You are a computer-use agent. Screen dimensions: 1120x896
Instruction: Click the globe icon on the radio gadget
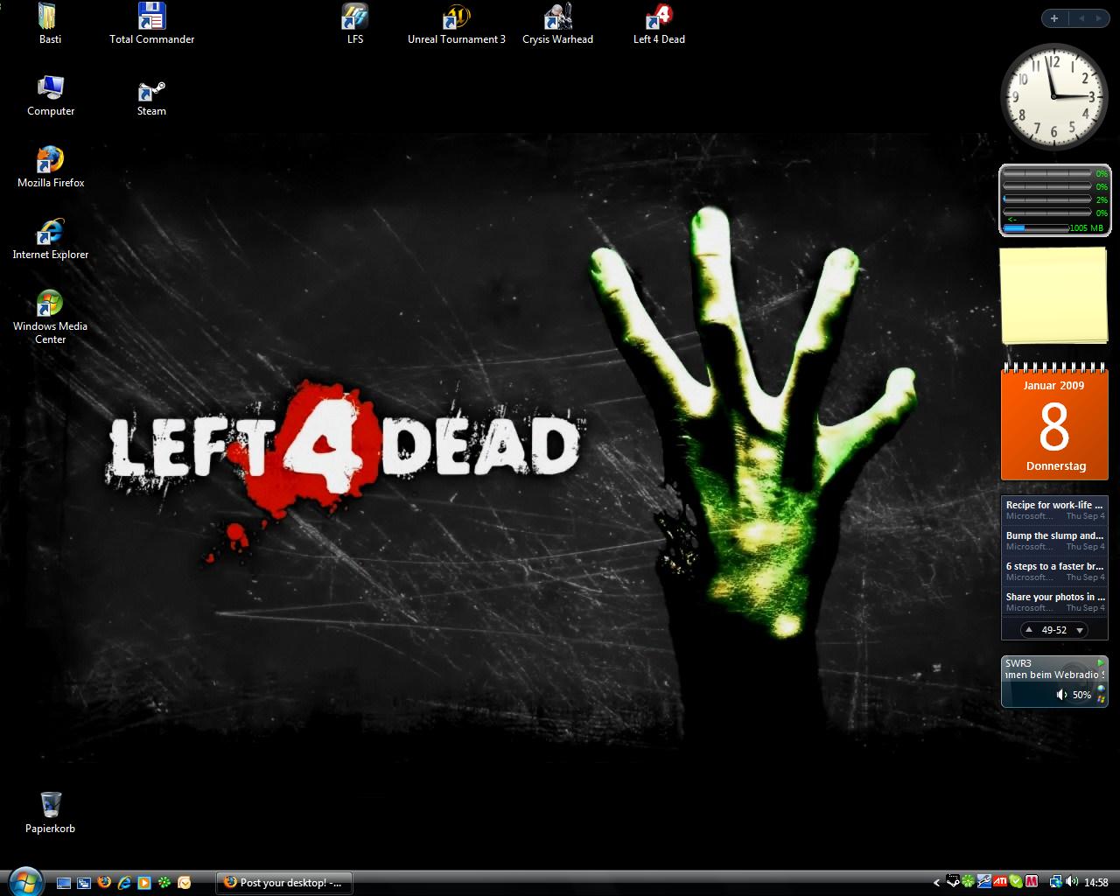(1101, 689)
